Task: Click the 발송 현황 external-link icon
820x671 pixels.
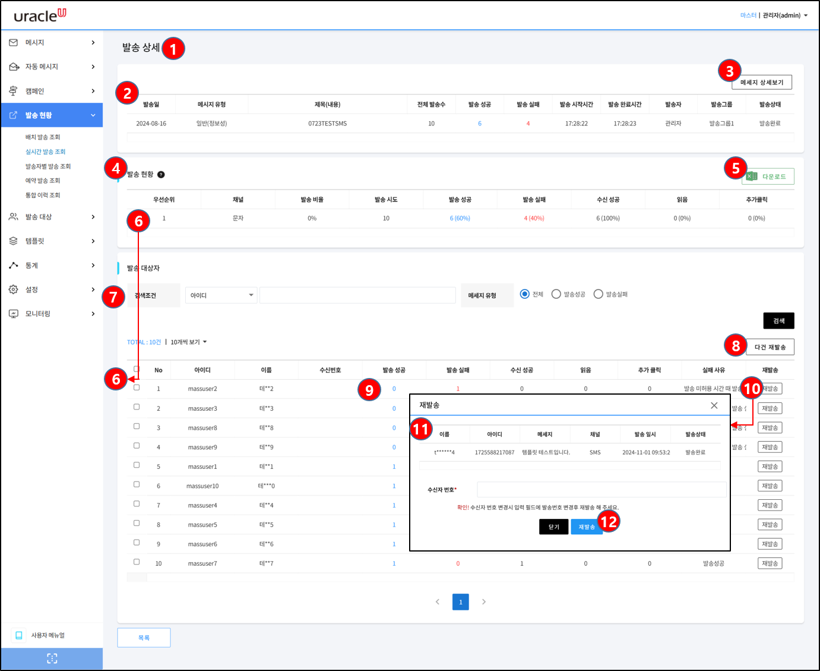Action: coord(14,115)
